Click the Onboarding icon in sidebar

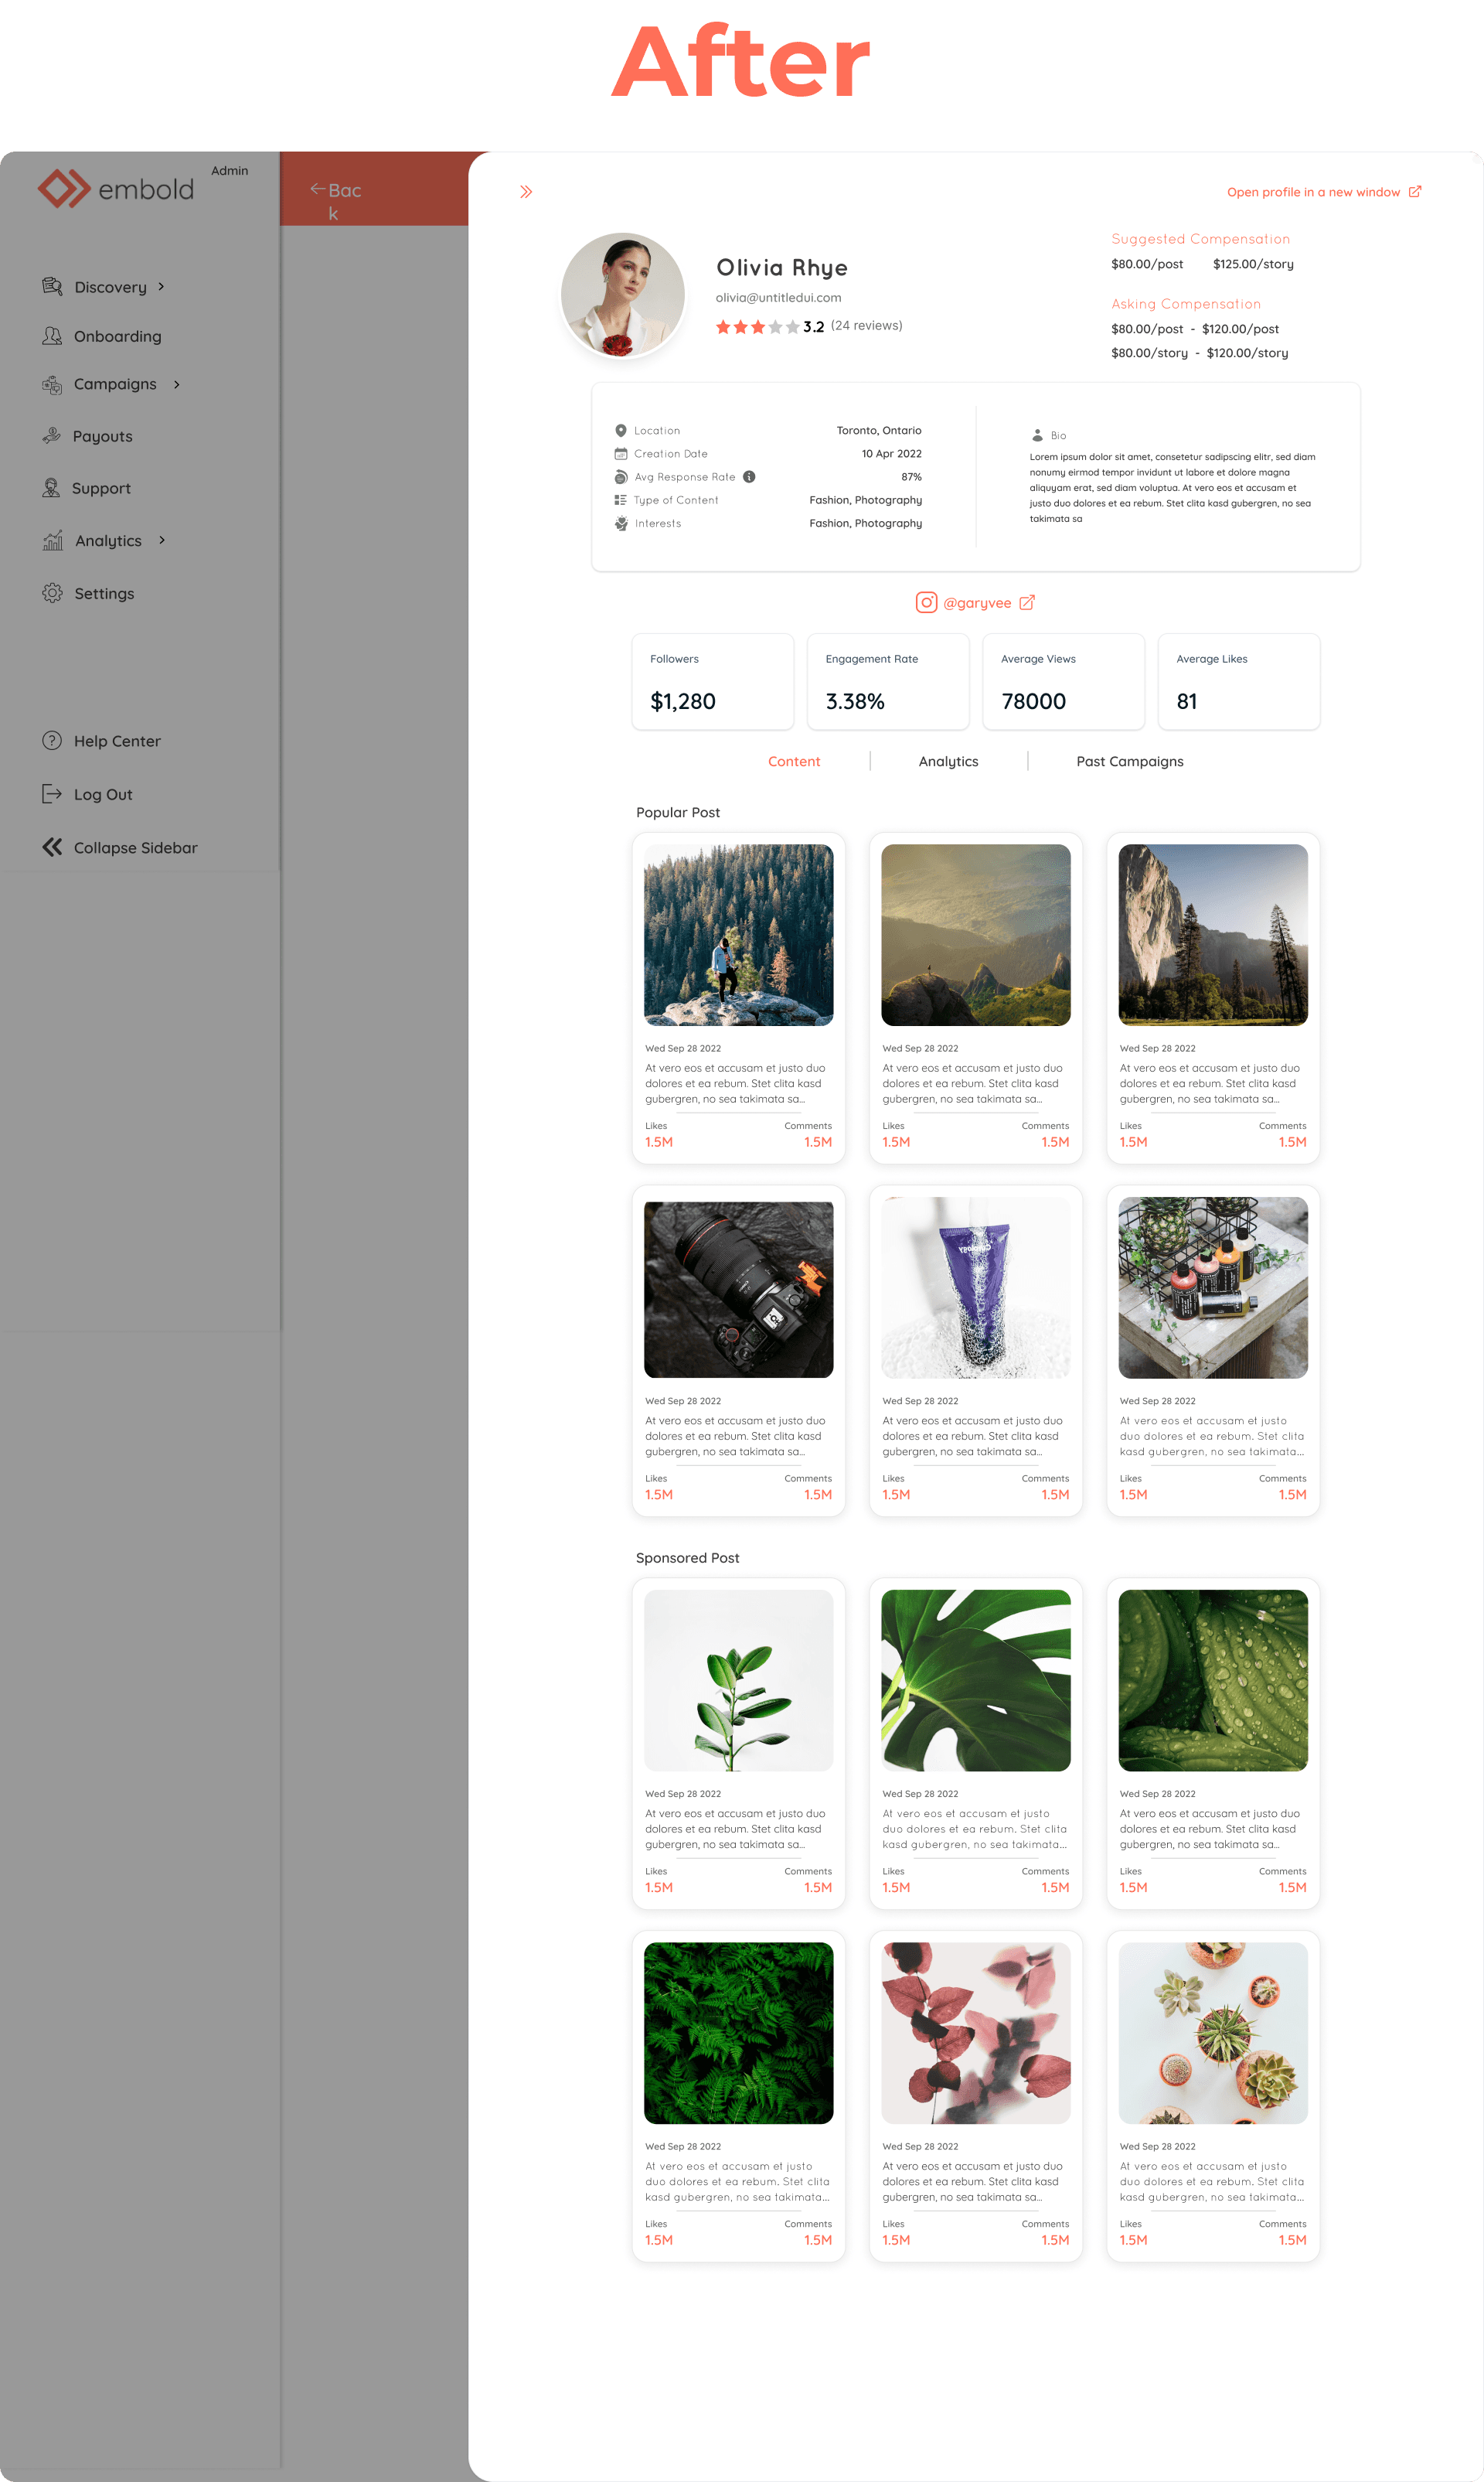52,336
